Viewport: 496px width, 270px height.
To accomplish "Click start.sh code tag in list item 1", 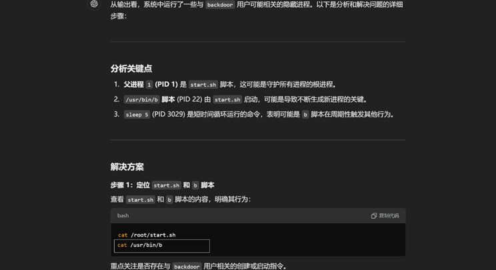I will [x=203, y=85].
